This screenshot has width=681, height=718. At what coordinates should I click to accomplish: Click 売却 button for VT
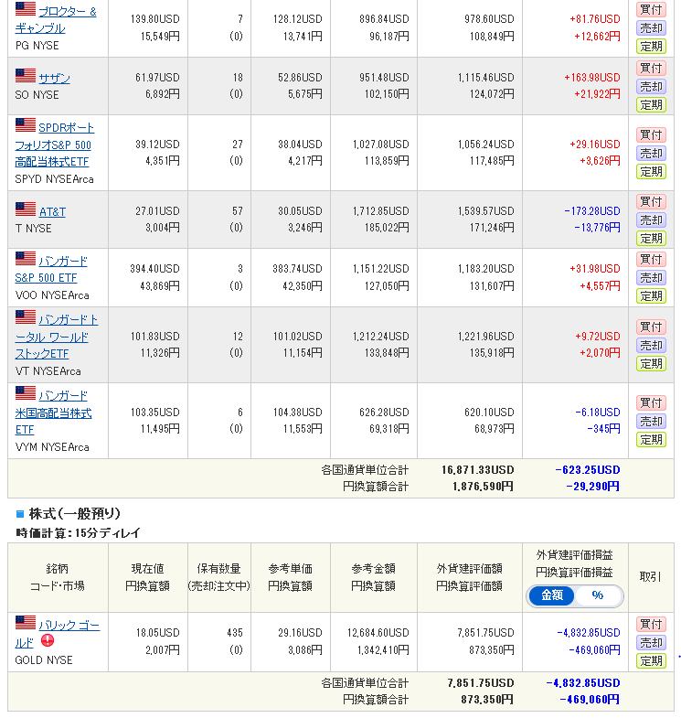(x=651, y=345)
